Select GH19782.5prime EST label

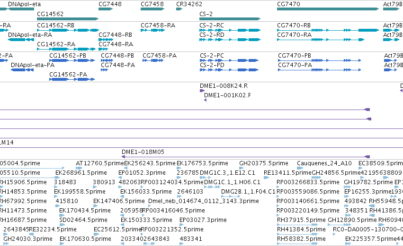[x=368, y=182]
